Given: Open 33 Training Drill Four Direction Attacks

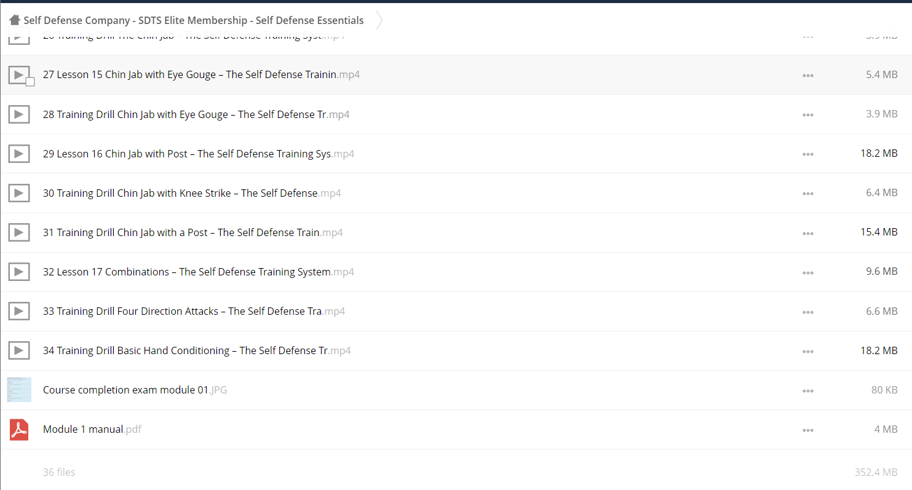Looking at the screenshot, I should 194,310.
